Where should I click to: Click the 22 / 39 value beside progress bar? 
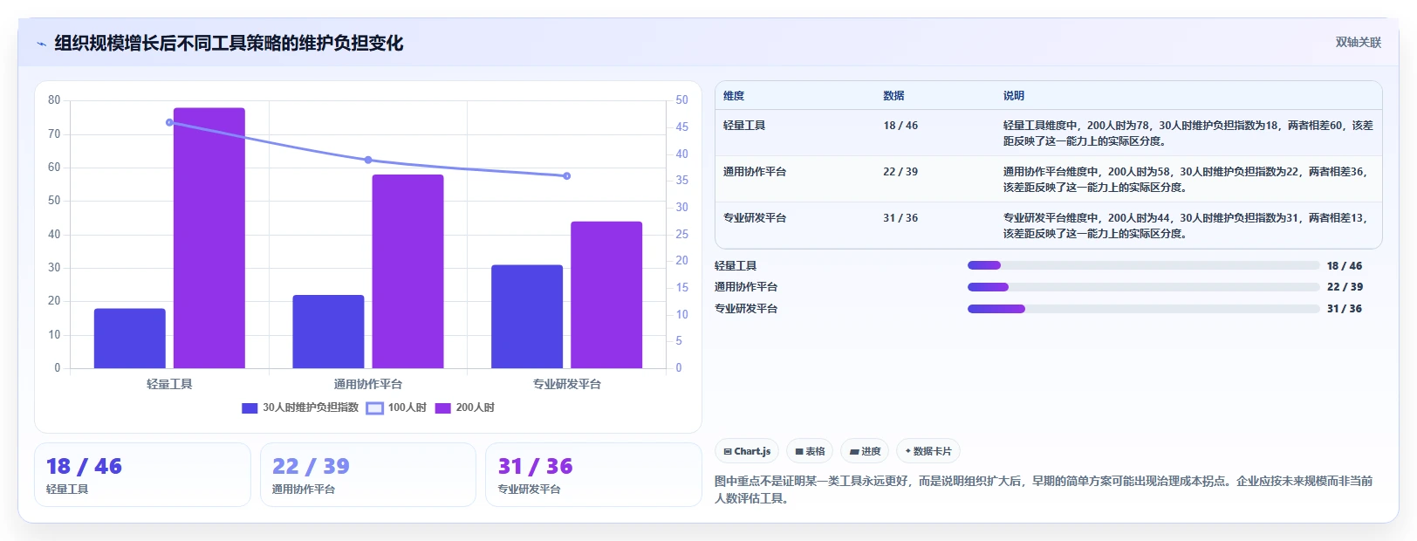point(1345,287)
